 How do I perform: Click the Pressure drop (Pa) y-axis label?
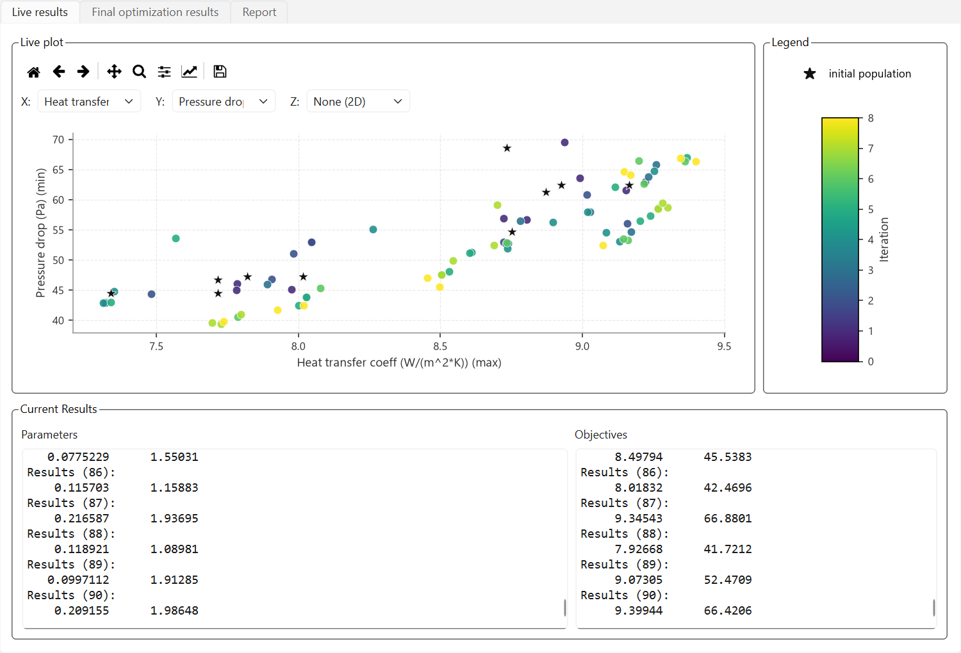pos(41,232)
